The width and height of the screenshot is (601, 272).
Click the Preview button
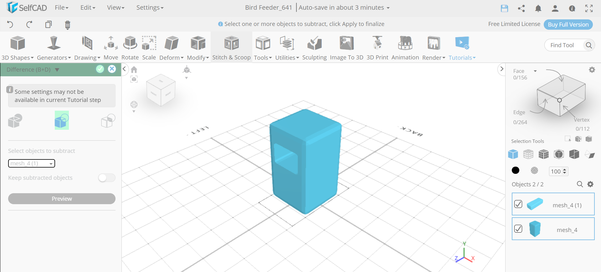(x=62, y=199)
